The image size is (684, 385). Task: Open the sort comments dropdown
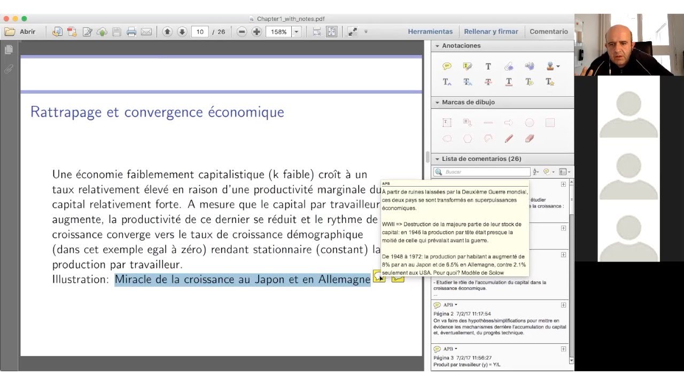[536, 172]
